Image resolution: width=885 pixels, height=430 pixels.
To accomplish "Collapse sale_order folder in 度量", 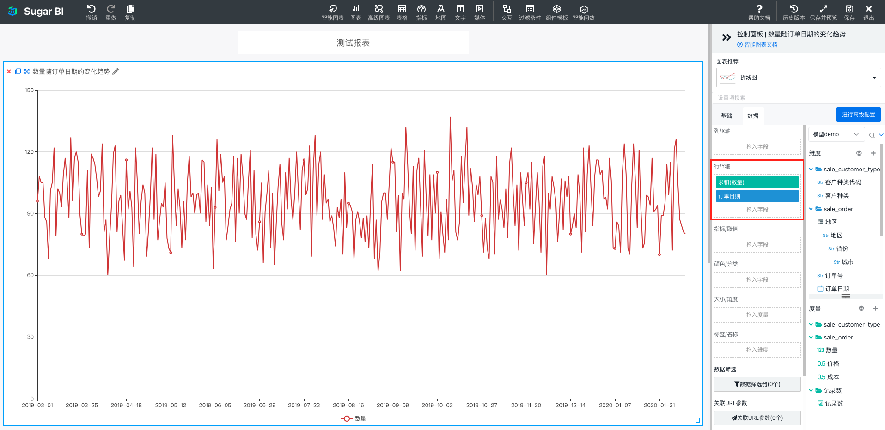I will point(811,337).
